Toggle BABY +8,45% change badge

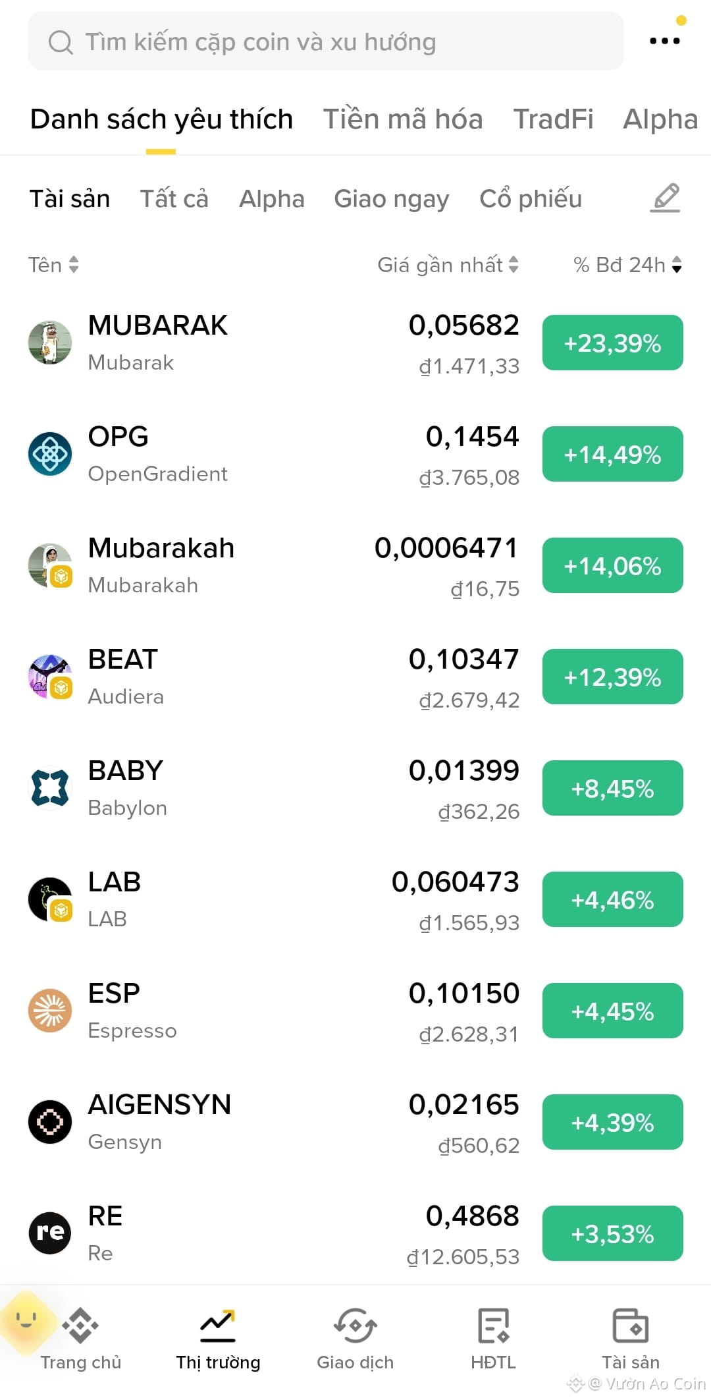(612, 788)
